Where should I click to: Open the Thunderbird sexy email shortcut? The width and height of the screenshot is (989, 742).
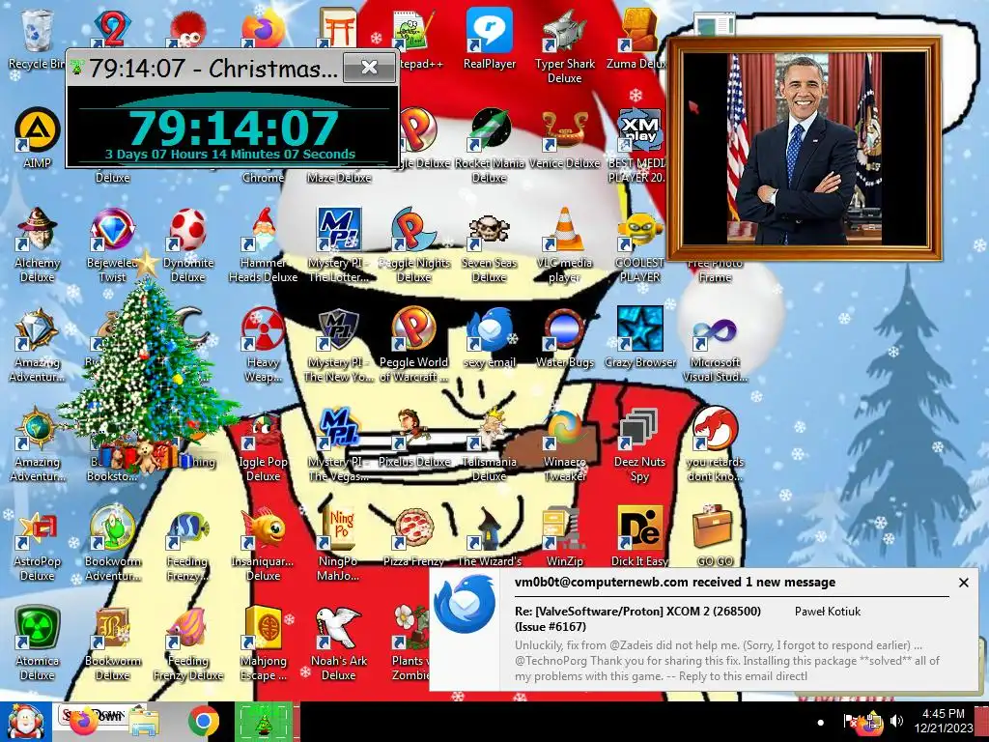(490, 339)
